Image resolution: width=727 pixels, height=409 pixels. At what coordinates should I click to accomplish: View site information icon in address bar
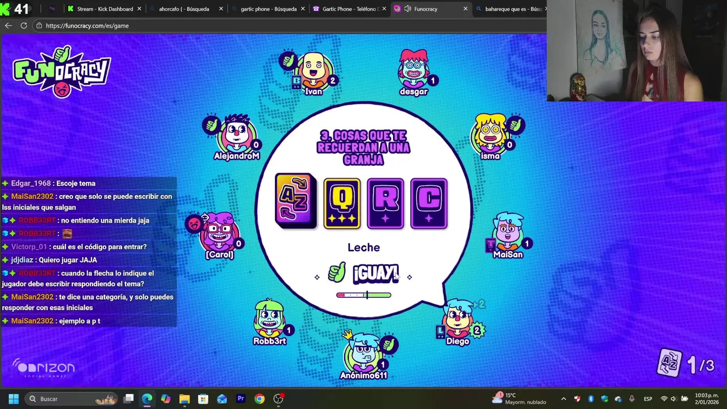pyautogui.click(x=39, y=26)
